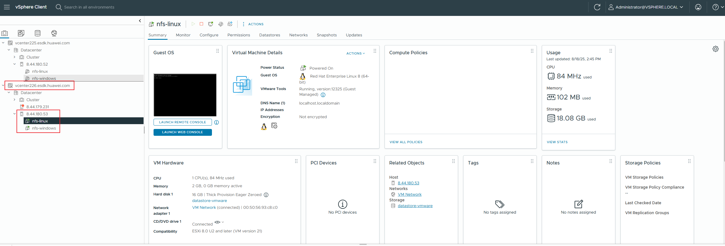Click the Take Snapshot toolbar icon

[230, 24]
